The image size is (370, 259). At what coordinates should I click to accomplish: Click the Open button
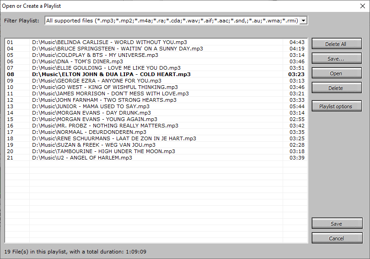[x=336, y=73]
